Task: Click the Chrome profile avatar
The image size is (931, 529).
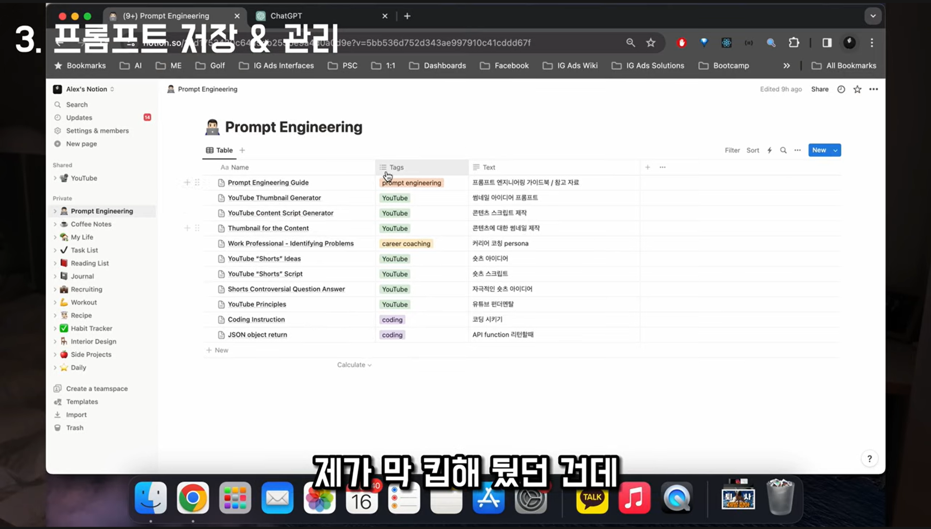Action: tap(849, 43)
